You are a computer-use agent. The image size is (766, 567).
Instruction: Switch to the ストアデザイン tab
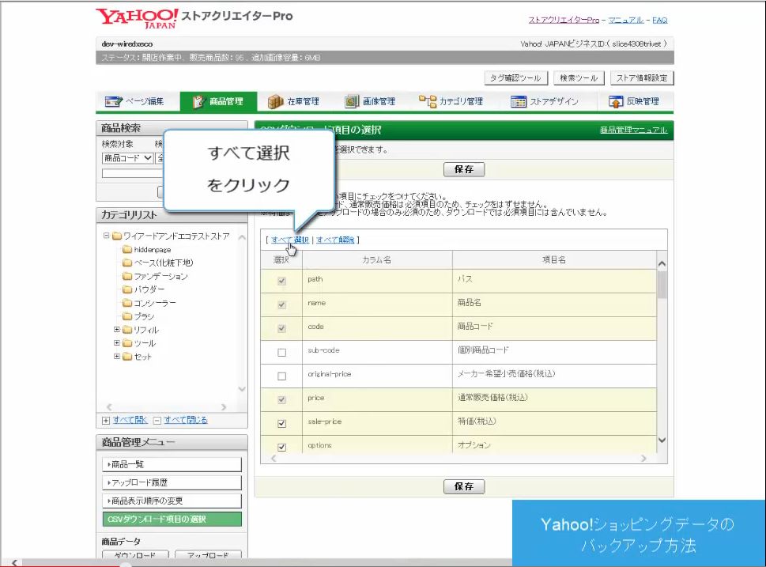544,102
